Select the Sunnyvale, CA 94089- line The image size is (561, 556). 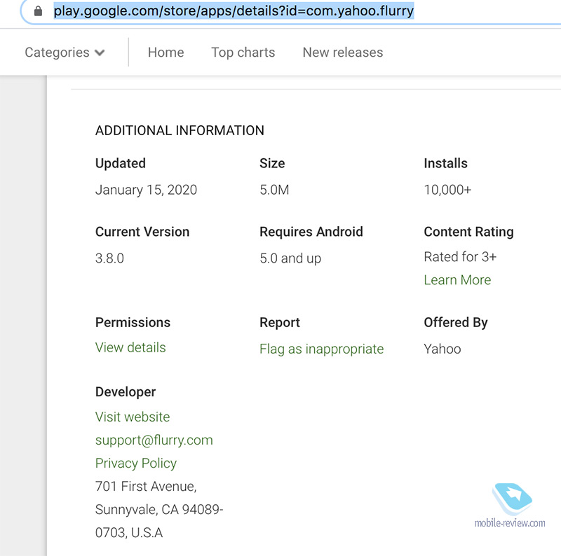159,510
